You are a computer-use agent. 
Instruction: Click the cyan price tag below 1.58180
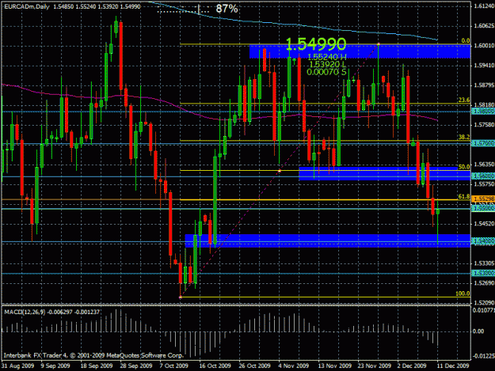click(x=483, y=112)
